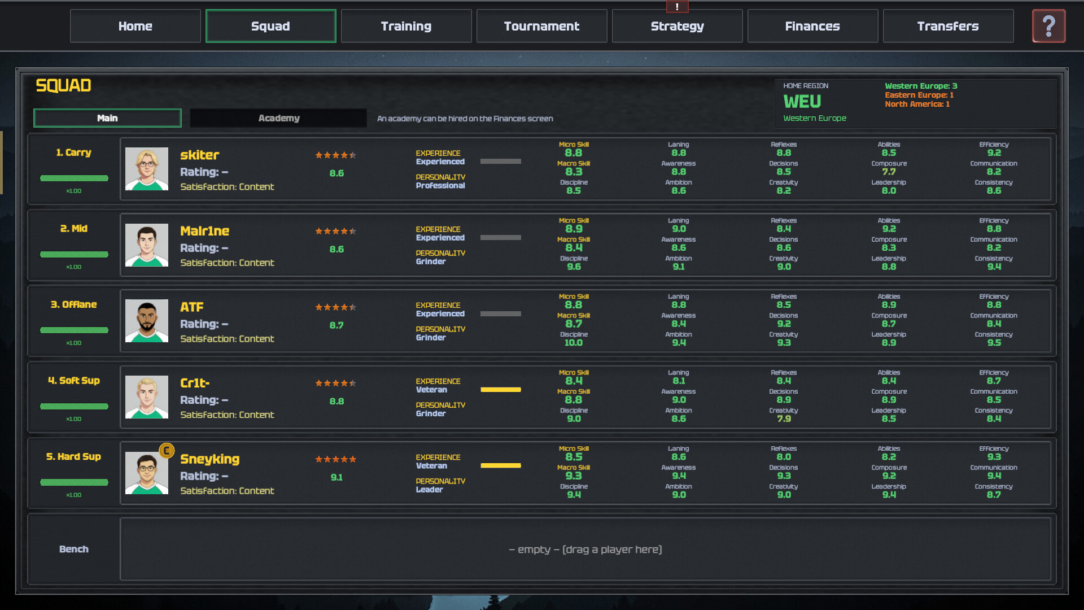Click the Carry role green bar
The height and width of the screenshot is (610, 1084).
point(74,178)
